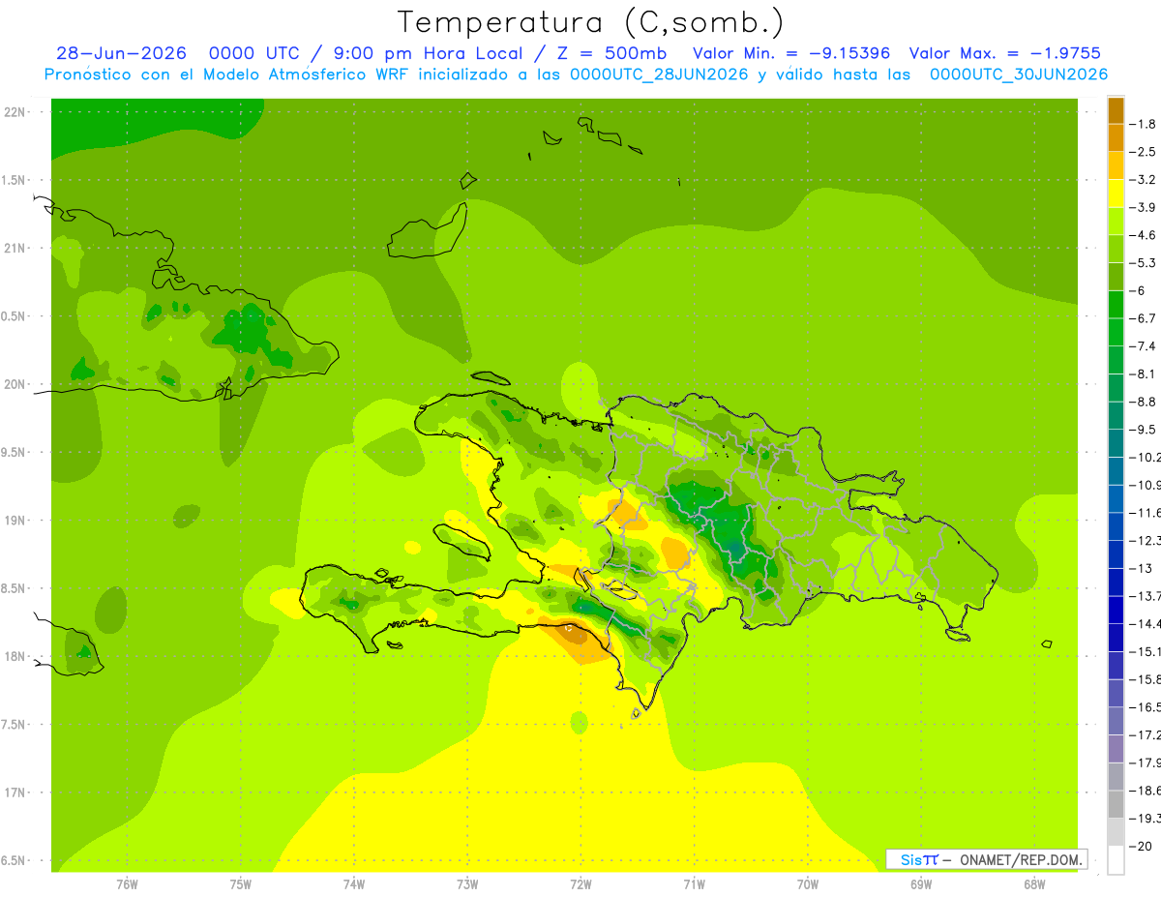The width and height of the screenshot is (1161, 897).
Task: Click the '75W' longitude axis label
Action: (x=240, y=884)
